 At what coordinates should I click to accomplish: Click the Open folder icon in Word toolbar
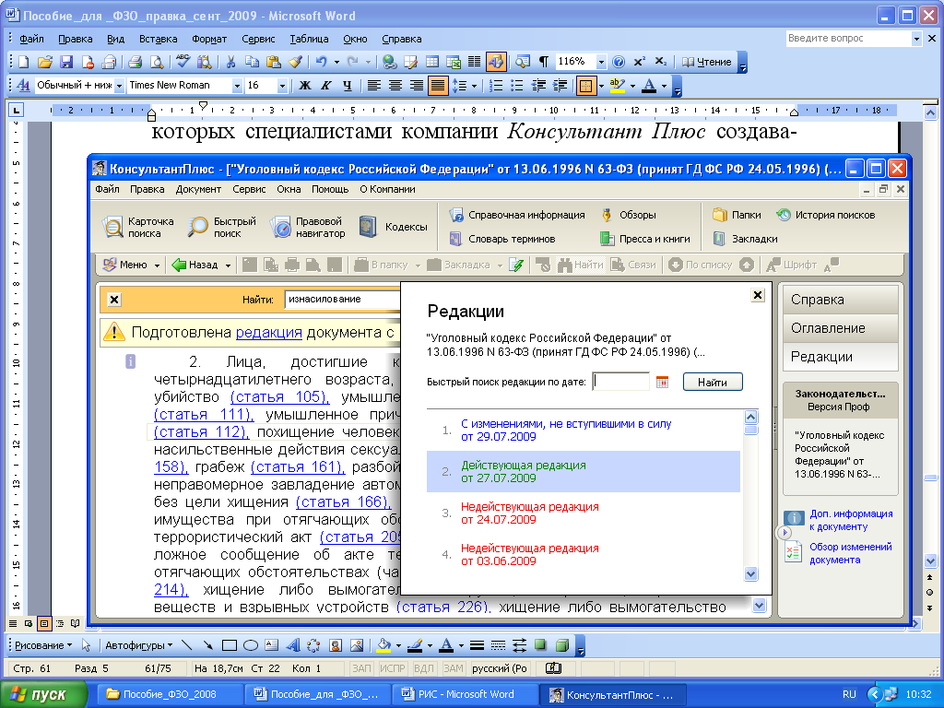(x=45, y=62)
